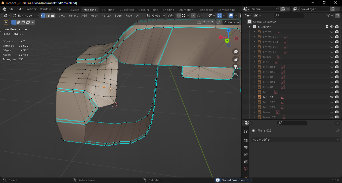Open Tool properties wrench icon
This screenshot has width=342, height=183.
tap(246, 132)
